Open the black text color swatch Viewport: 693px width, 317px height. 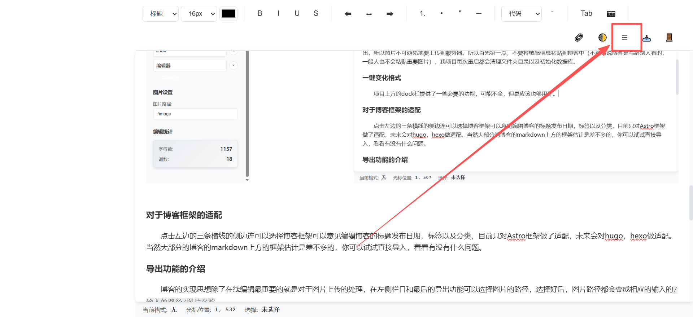[x=228, y=14]
